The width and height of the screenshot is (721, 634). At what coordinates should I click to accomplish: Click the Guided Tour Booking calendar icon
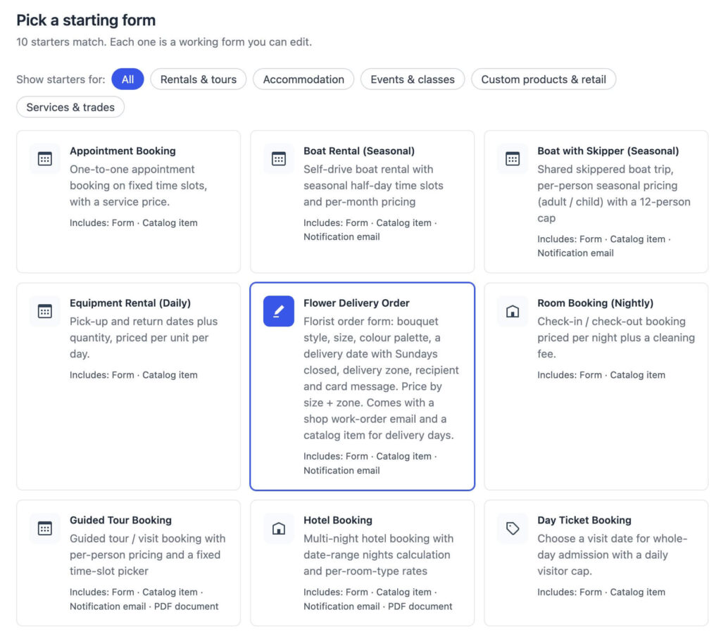(44, 528)
